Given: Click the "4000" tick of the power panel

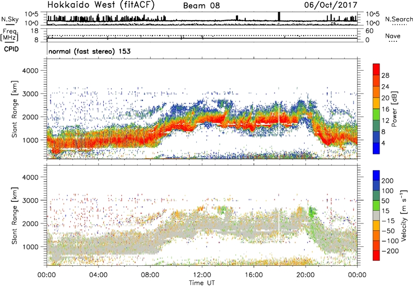Looking at the screenshot, I should coord(30,71).
